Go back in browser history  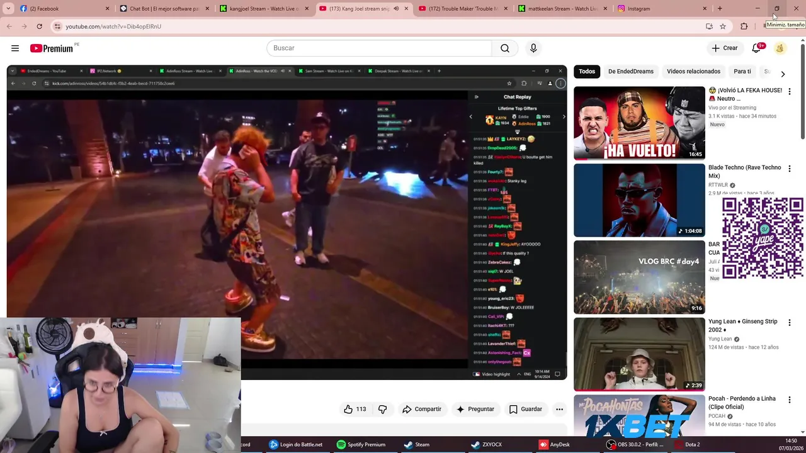[9, 26]
